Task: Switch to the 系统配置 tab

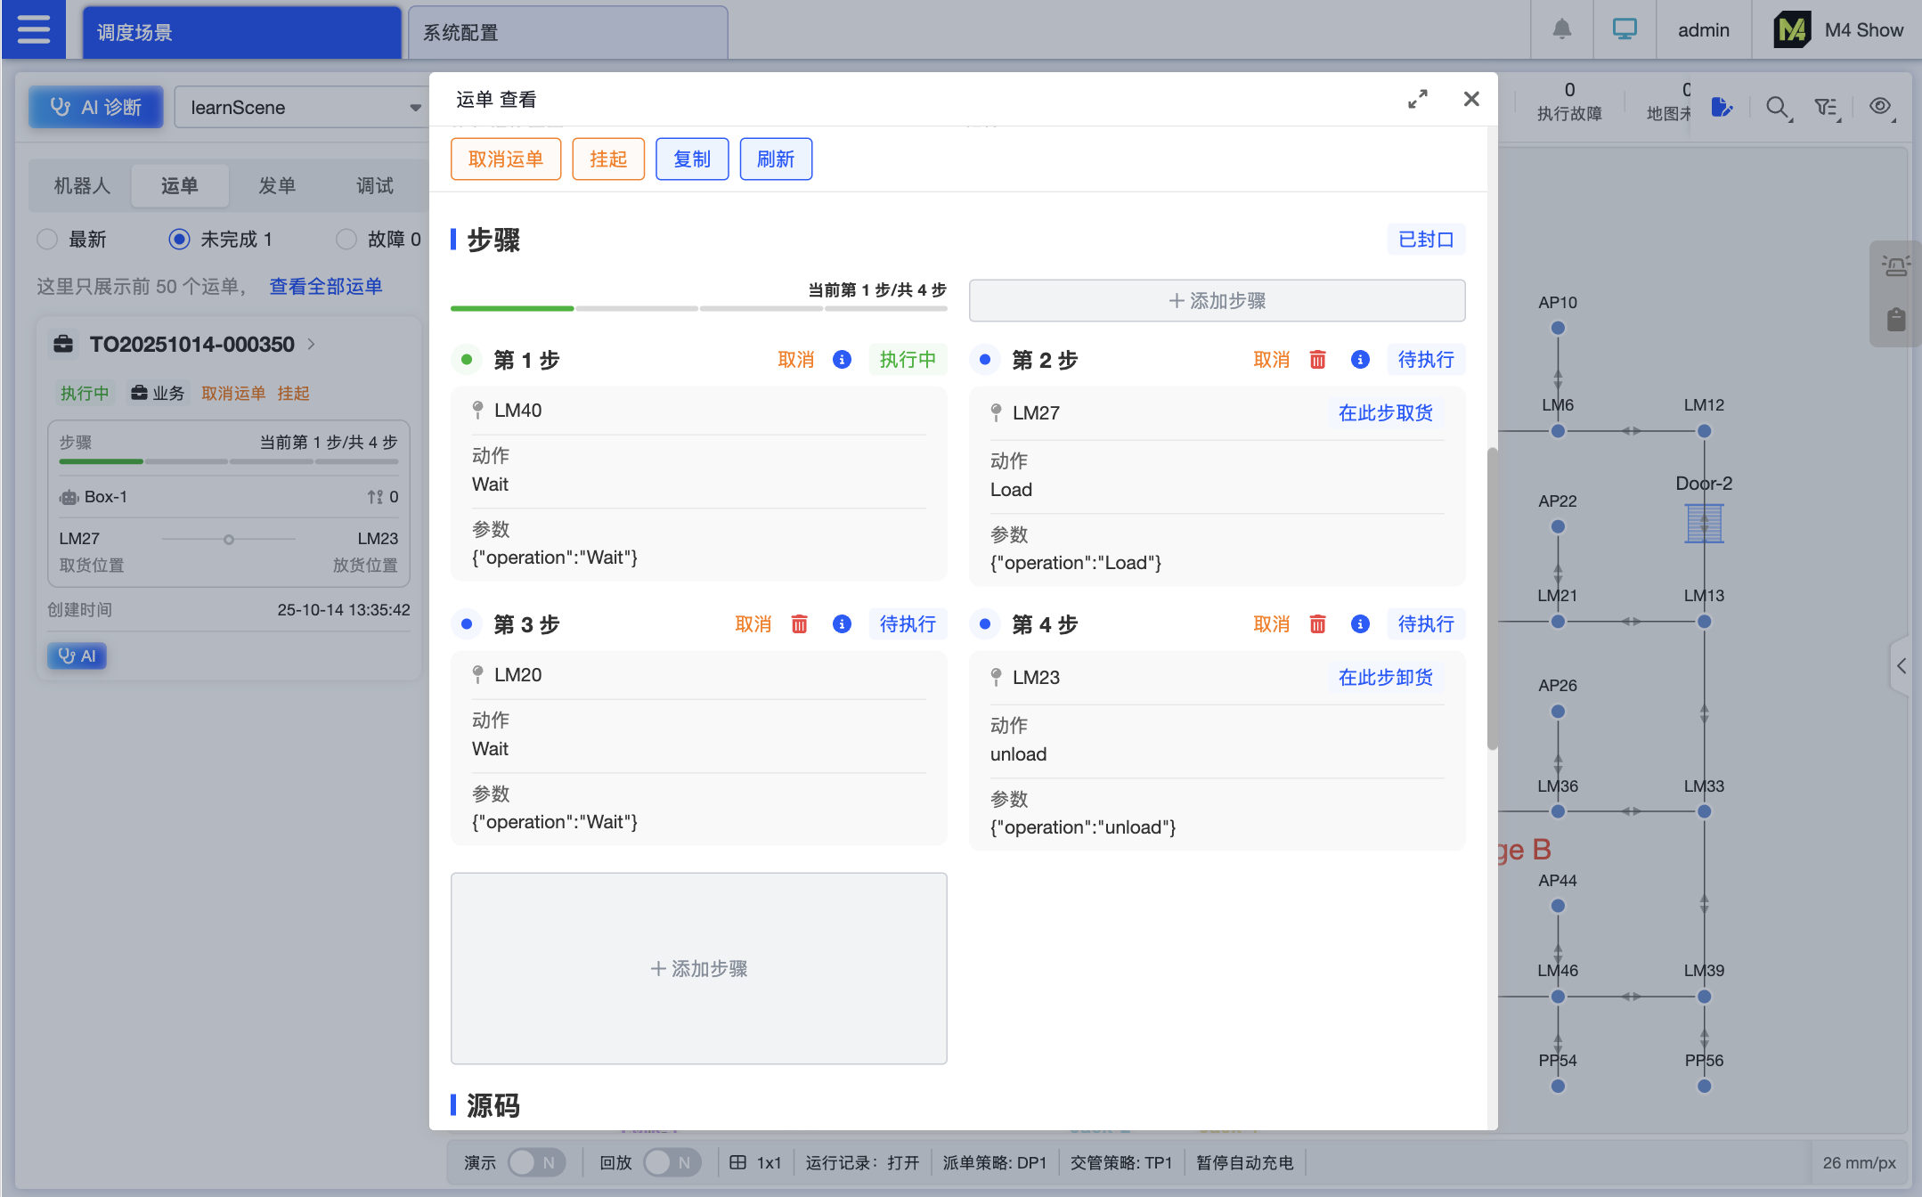Action: tap(567, 33)
